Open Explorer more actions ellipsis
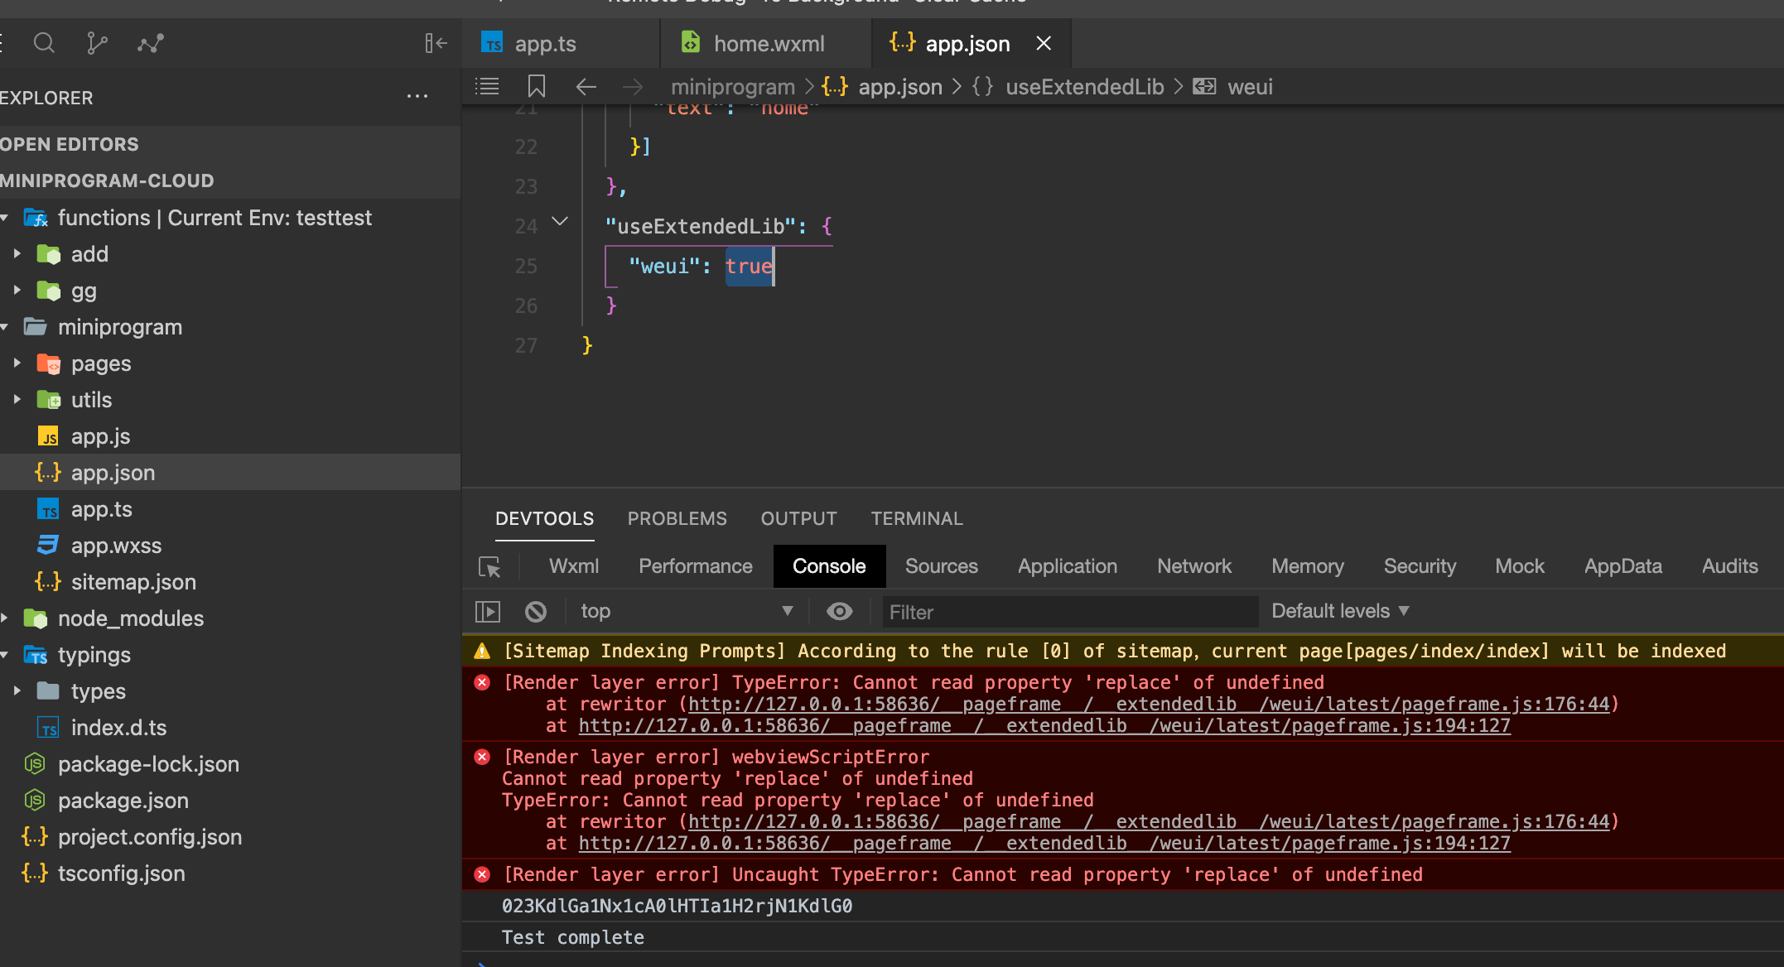 point(417,97)
